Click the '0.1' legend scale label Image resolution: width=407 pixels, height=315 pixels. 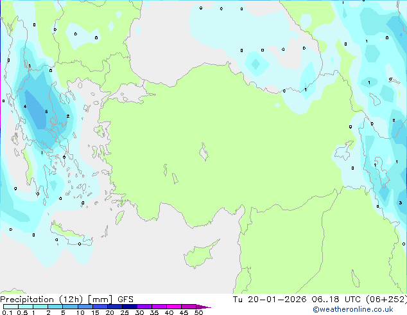click(x=7, y=312)
